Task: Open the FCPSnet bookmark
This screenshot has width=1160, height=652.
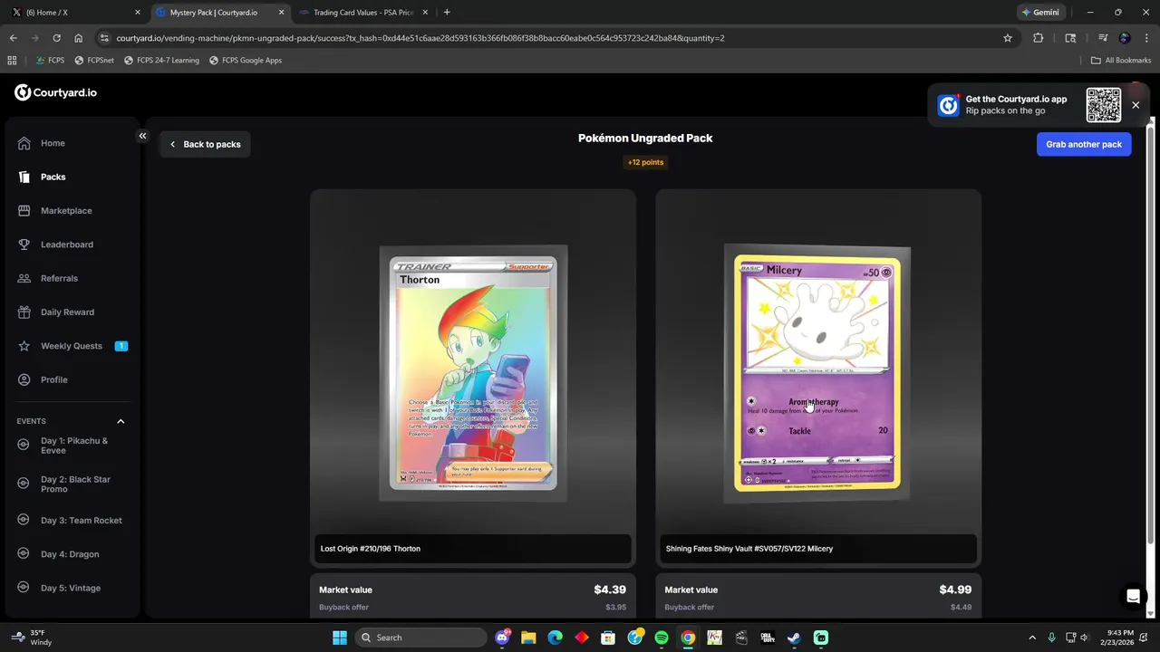Action: 94,61
